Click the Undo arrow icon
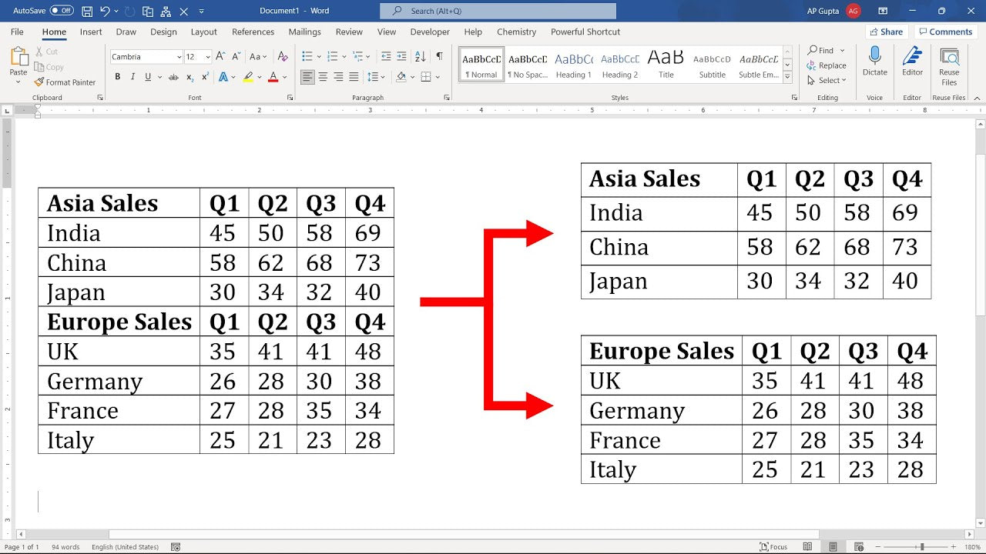986x554 pixels. click(x=106, y=11)
